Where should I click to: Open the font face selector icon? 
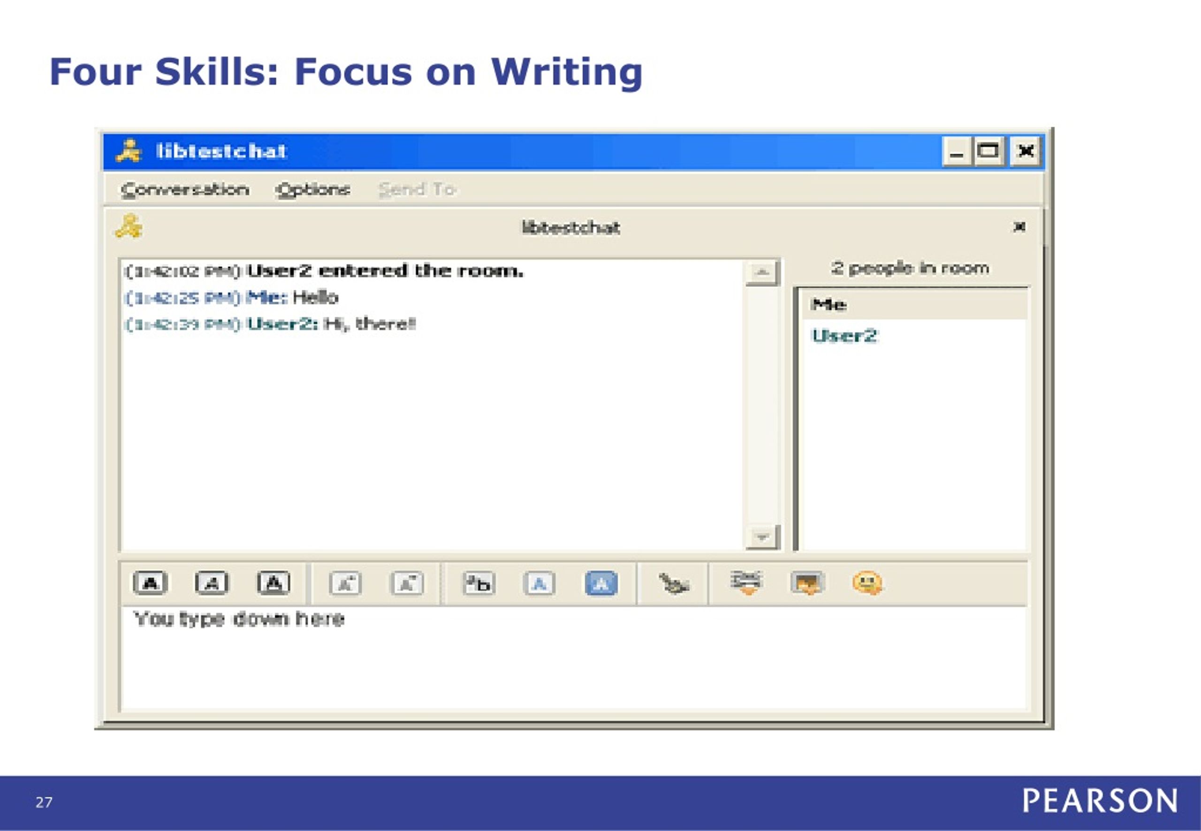[x=479, y=583]
